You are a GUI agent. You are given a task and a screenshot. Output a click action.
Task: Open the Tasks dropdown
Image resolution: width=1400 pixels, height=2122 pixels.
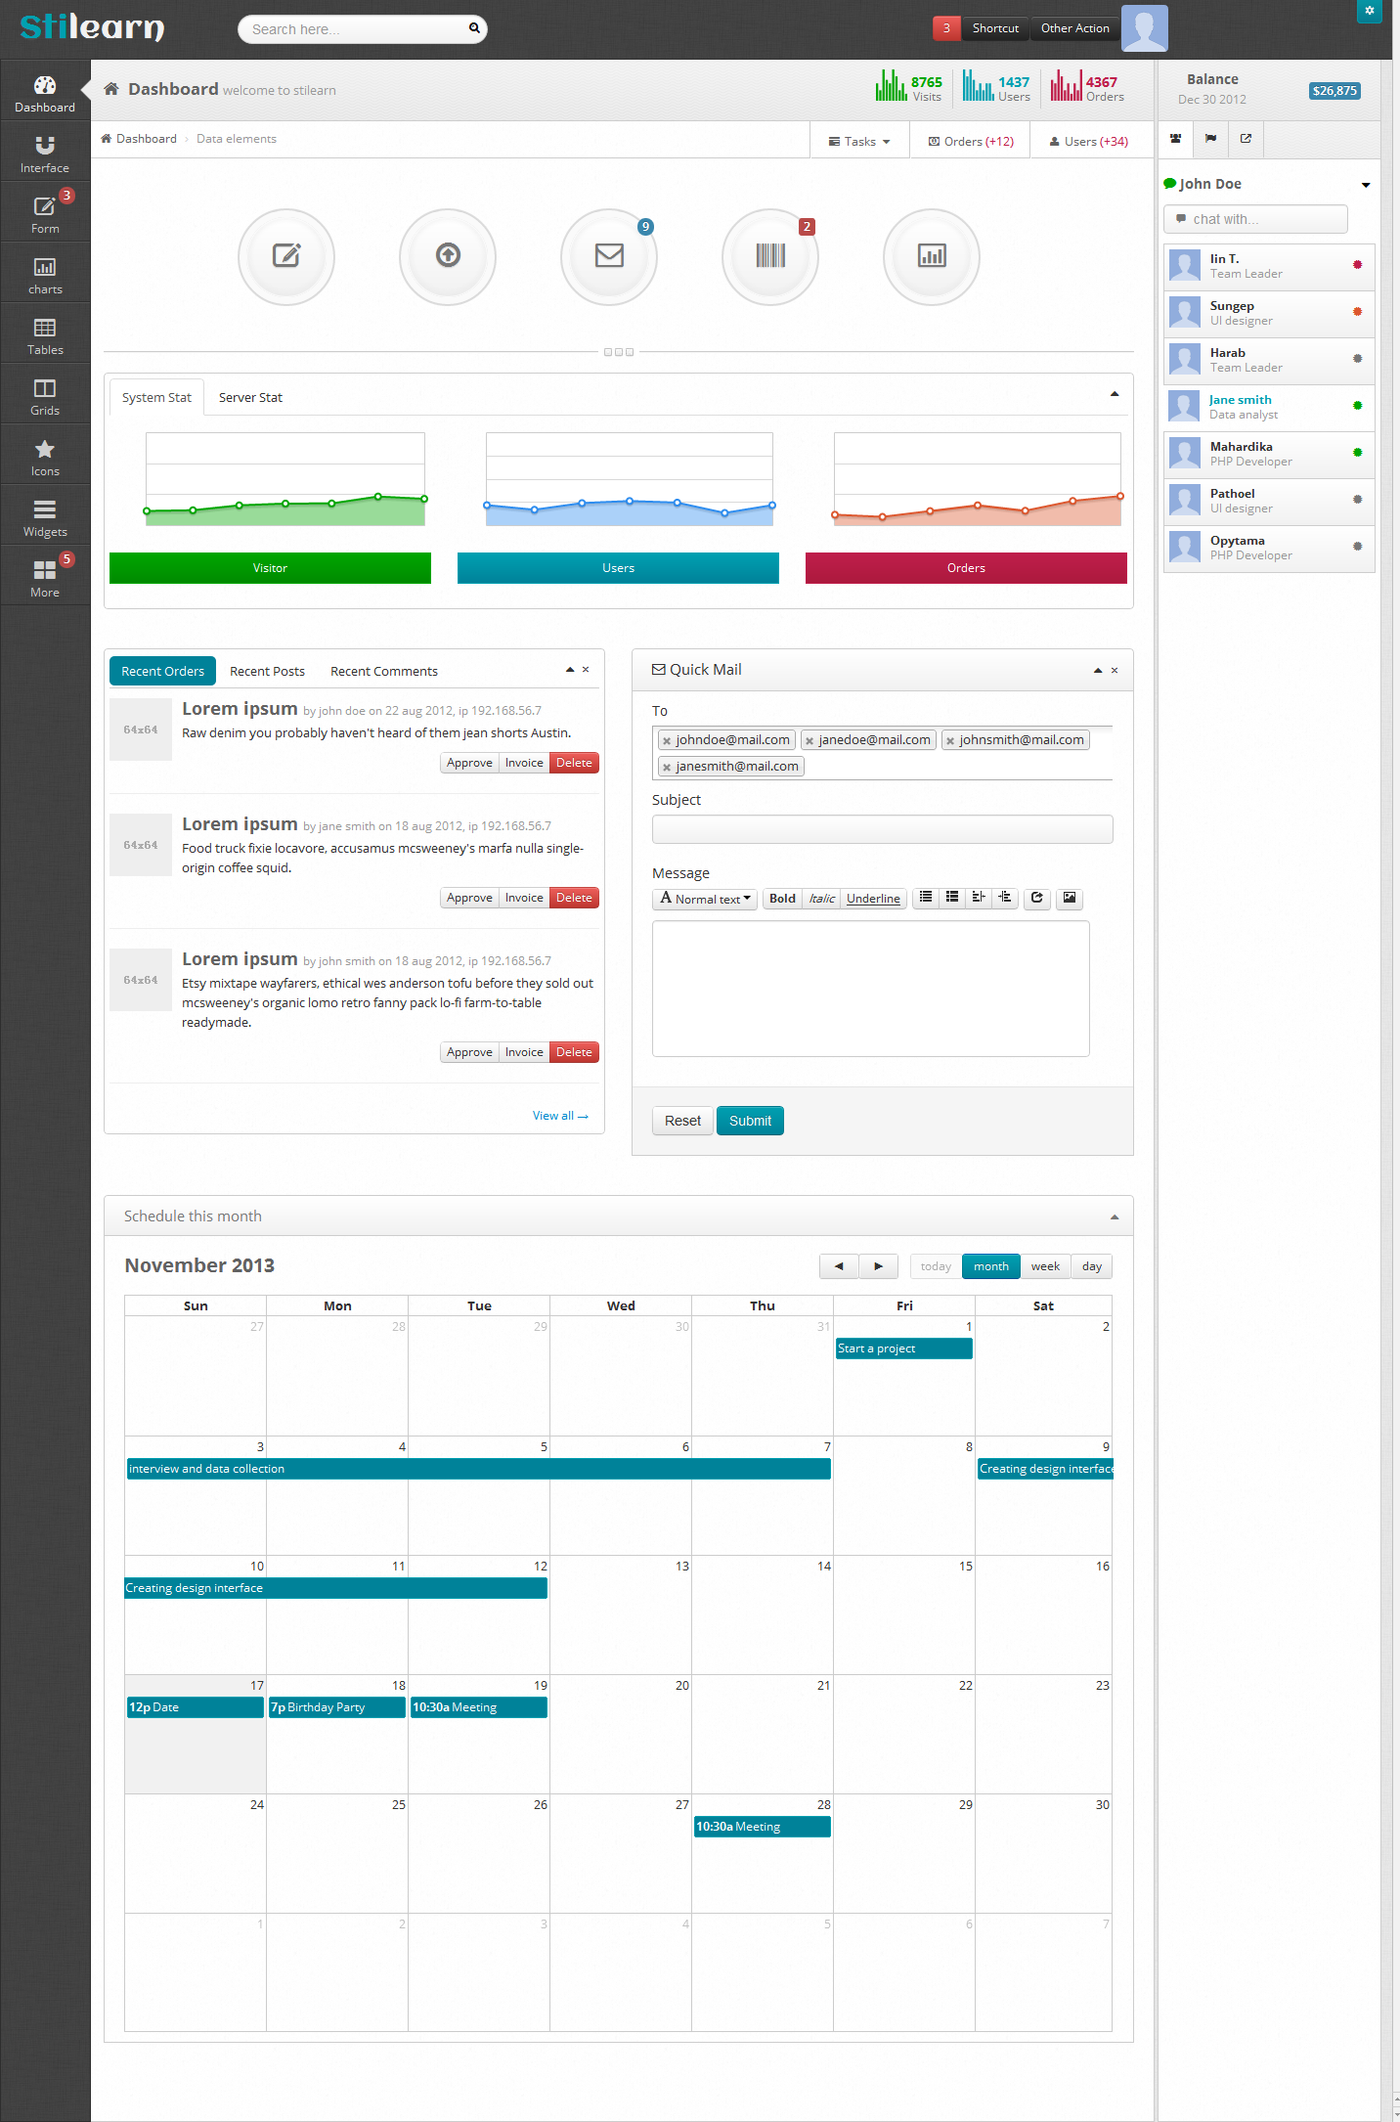pos(859,142)
